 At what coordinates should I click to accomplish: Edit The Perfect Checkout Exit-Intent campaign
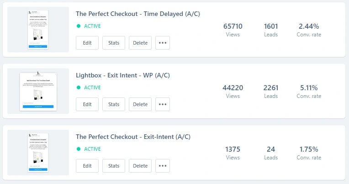click(87, 166)
